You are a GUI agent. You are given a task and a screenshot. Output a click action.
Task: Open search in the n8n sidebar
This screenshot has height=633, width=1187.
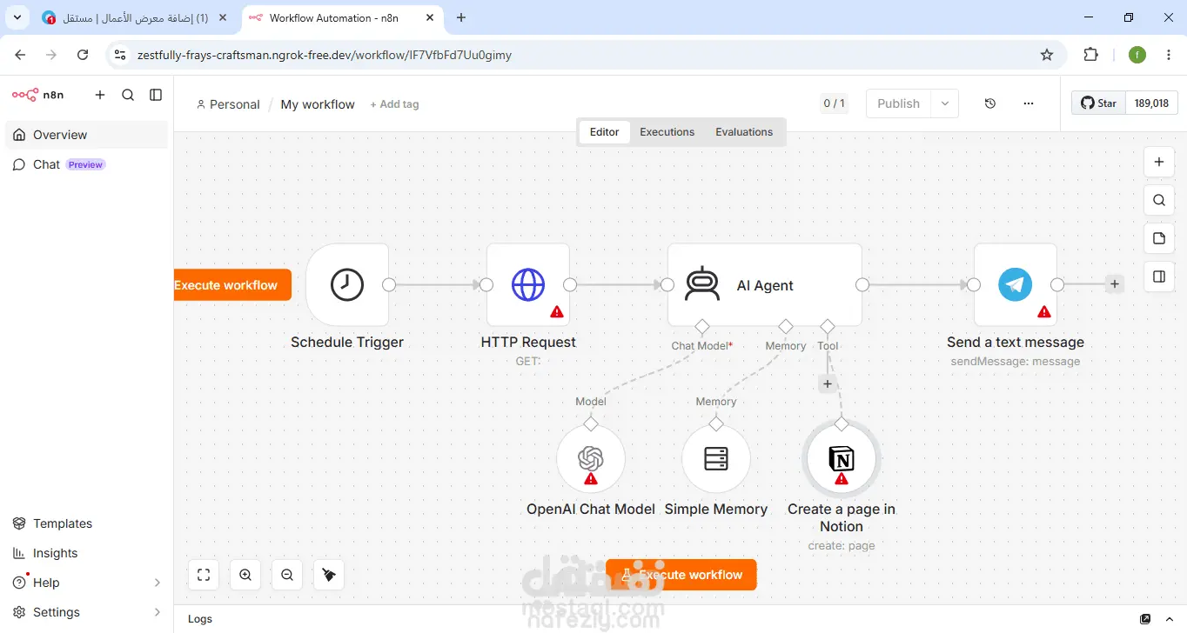(128, 95)
